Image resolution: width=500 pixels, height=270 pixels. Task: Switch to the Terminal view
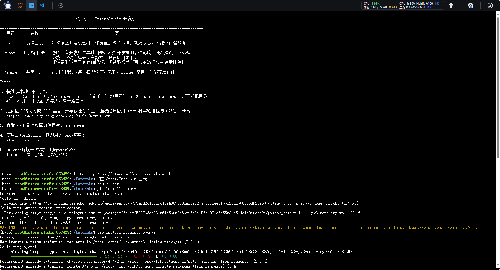tap(31, 5)
